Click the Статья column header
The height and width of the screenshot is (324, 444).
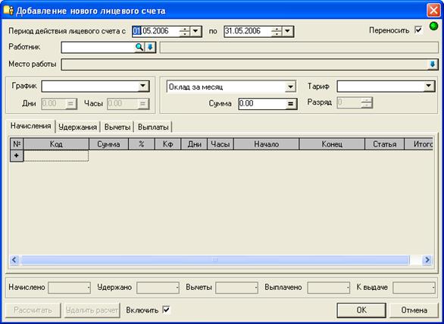385,144
